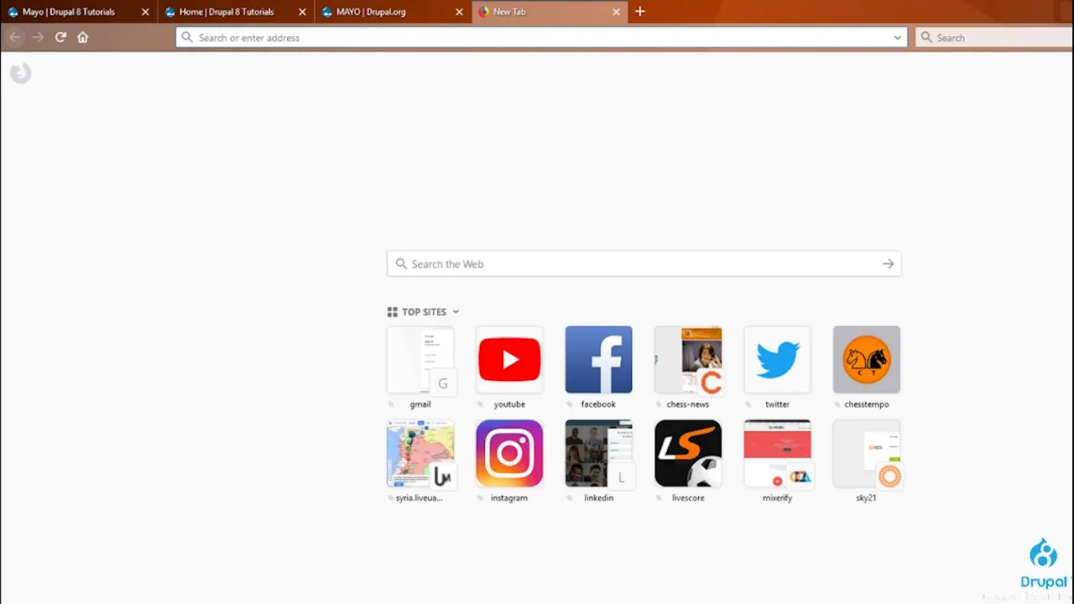Open the chess-news top site tile
Viewport: 1074px width, 604px height.
pos(688,359)
